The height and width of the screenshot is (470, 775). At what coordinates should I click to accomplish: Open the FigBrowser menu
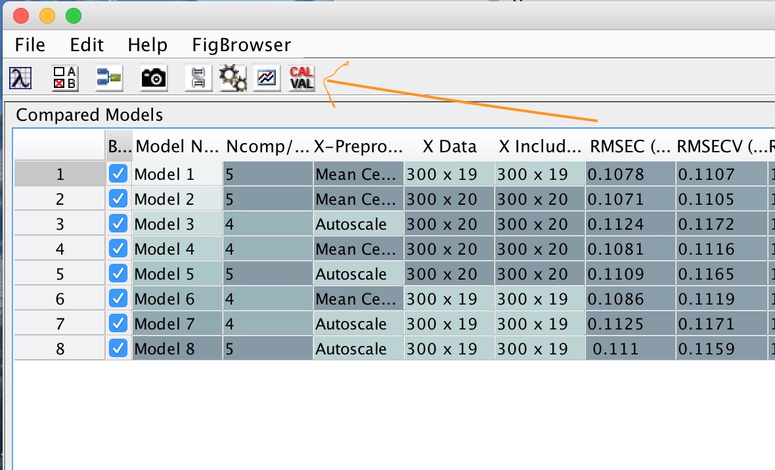(x=241, y=45)
